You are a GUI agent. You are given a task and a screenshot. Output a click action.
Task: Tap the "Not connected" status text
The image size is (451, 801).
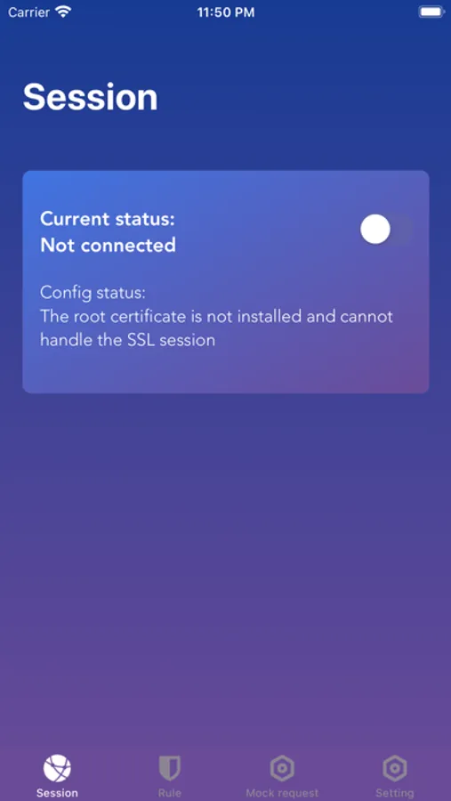tap(109, 246)
